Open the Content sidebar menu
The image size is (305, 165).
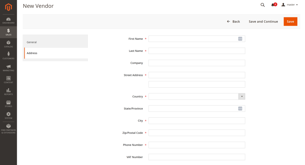(8, 80)
